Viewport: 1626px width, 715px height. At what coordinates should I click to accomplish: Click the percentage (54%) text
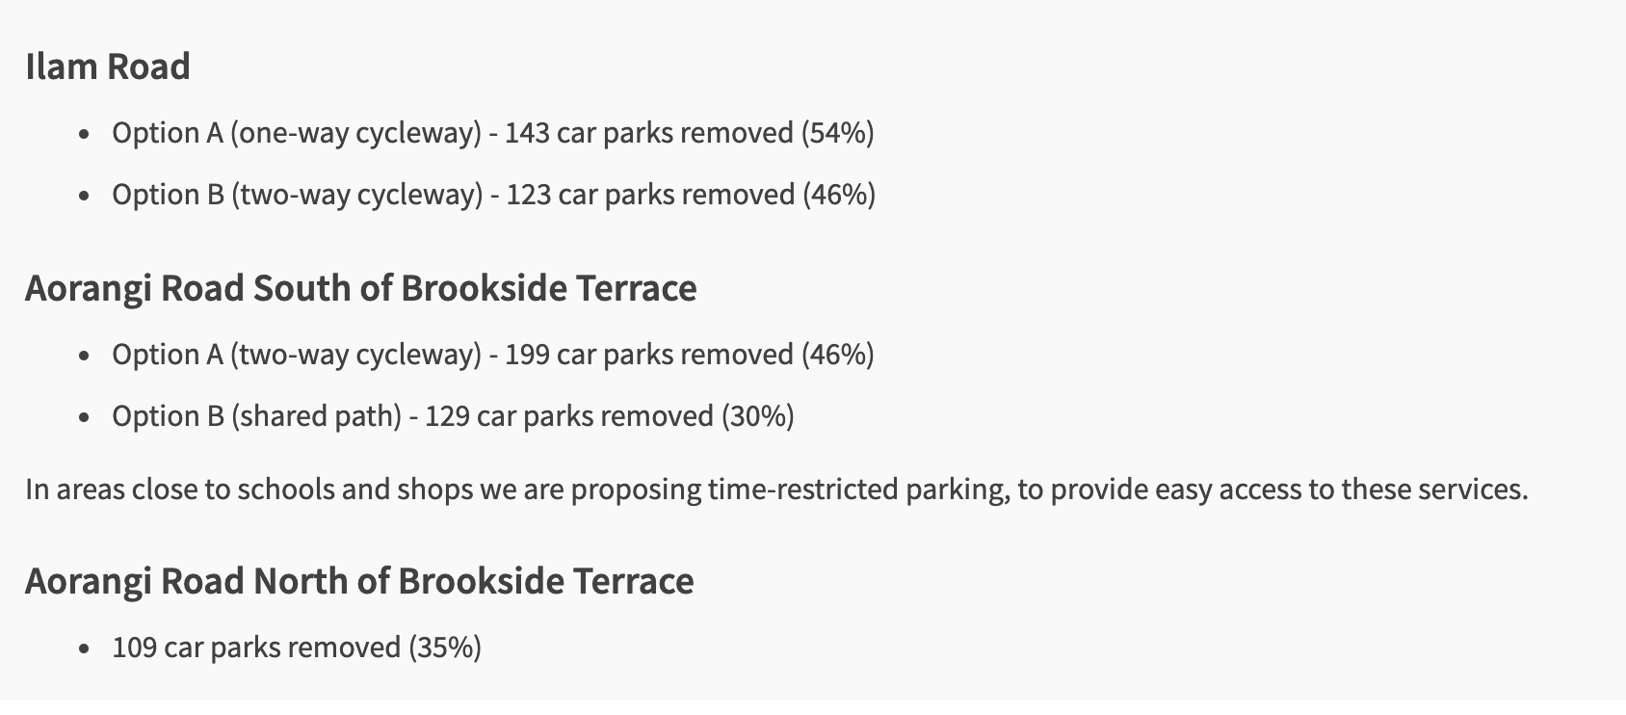838,132
